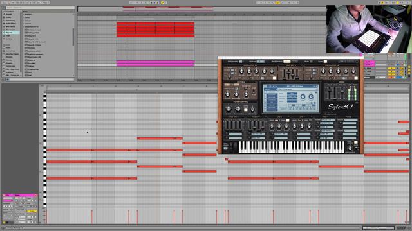Image resolution: width=412 pixels, height=231 pixels.
Task: Click the browser search field
Action: 40,8
